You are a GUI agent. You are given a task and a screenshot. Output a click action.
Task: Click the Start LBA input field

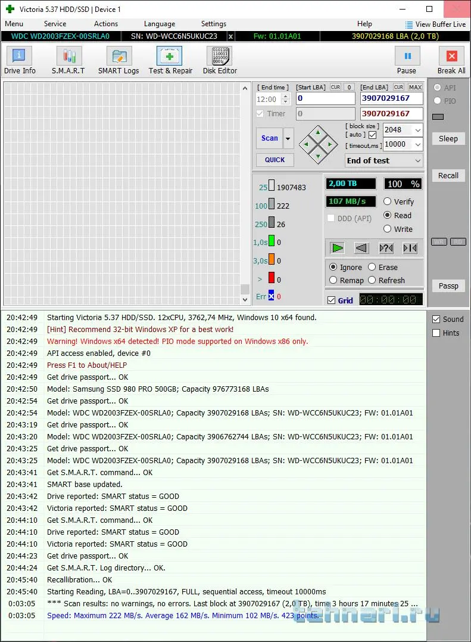(x=326, y=98)
